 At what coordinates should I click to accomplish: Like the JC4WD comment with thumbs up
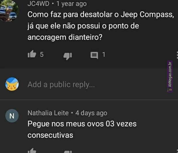pyautogui.click(x=32, y=54)
